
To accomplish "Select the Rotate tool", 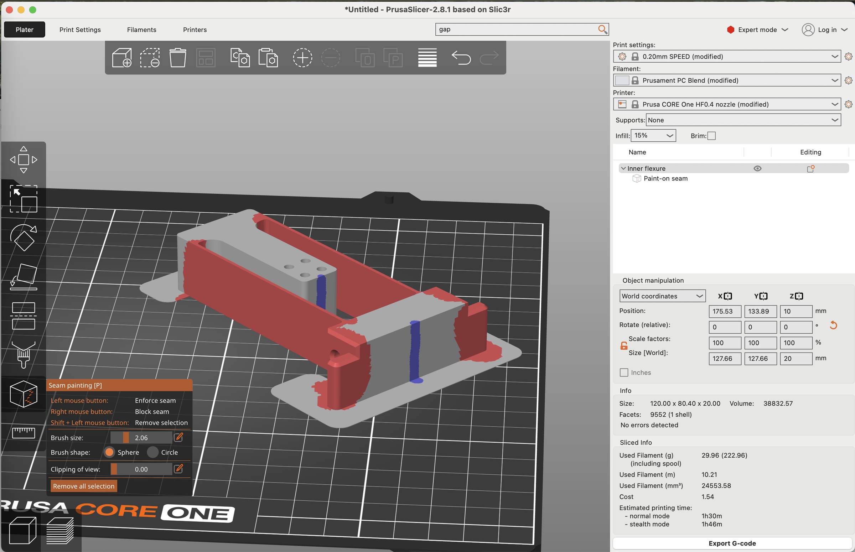I will coord(24,238).
